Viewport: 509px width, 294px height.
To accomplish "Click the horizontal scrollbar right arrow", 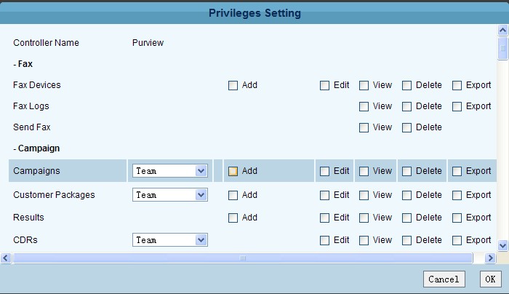I will pos(492,258).
